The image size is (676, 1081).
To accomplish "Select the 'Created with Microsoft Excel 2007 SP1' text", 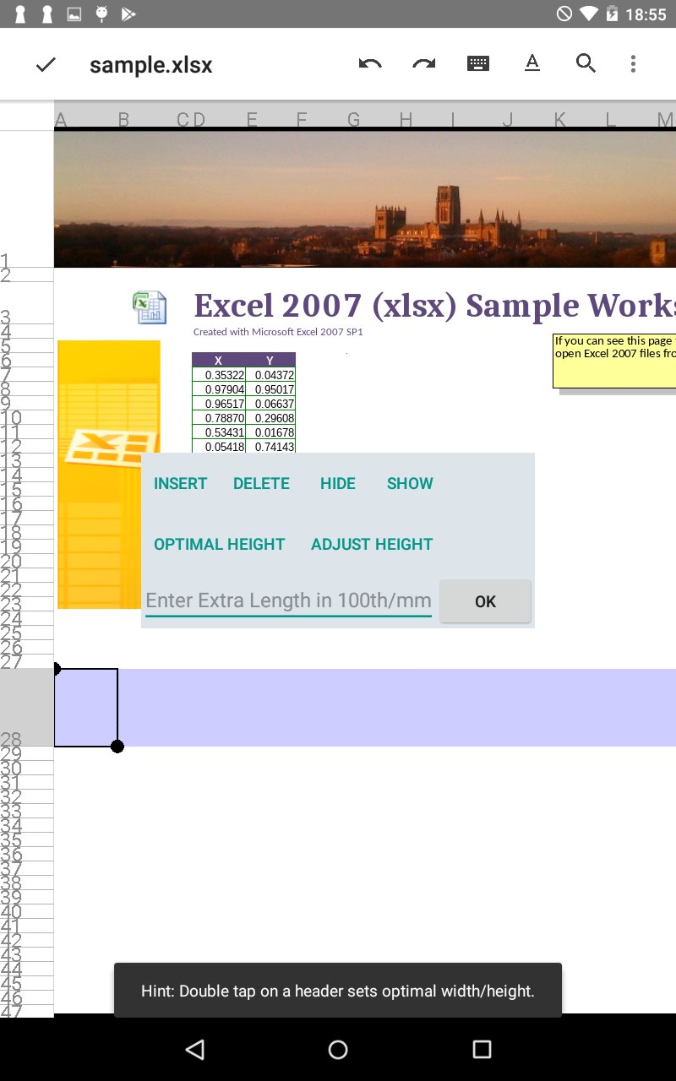I will coord(278,332).
